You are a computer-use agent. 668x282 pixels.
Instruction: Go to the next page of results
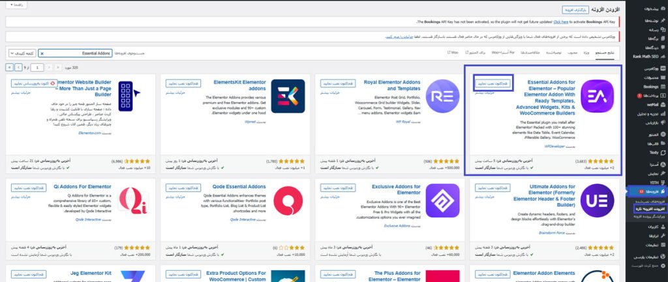17,67
